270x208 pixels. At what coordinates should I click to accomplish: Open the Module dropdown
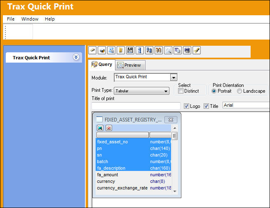pos(174,77)
